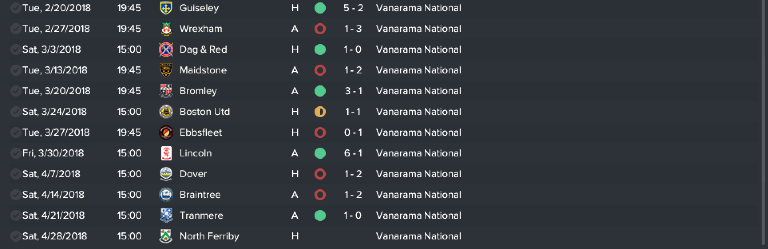Click the Guiseley club crest
The width and height of the screenshot is (768, 249).
tap(166, 8)
